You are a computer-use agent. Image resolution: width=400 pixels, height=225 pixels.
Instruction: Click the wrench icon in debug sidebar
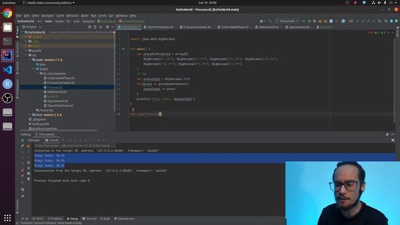pyautogui.click(x=22, y=146)
